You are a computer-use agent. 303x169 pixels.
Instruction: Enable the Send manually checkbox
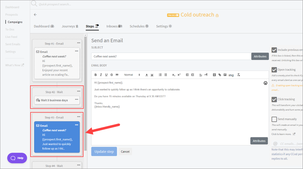pyautogui.click(x=274, y=119)
